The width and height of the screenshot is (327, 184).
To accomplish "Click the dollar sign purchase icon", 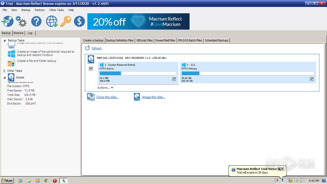I will coord(79,21).
